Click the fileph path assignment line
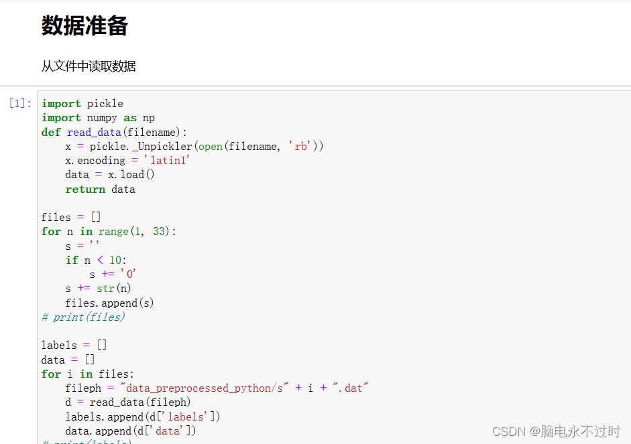Image resolution: width=631 pixels, height=444 pixels. click(x=217, y=388)
